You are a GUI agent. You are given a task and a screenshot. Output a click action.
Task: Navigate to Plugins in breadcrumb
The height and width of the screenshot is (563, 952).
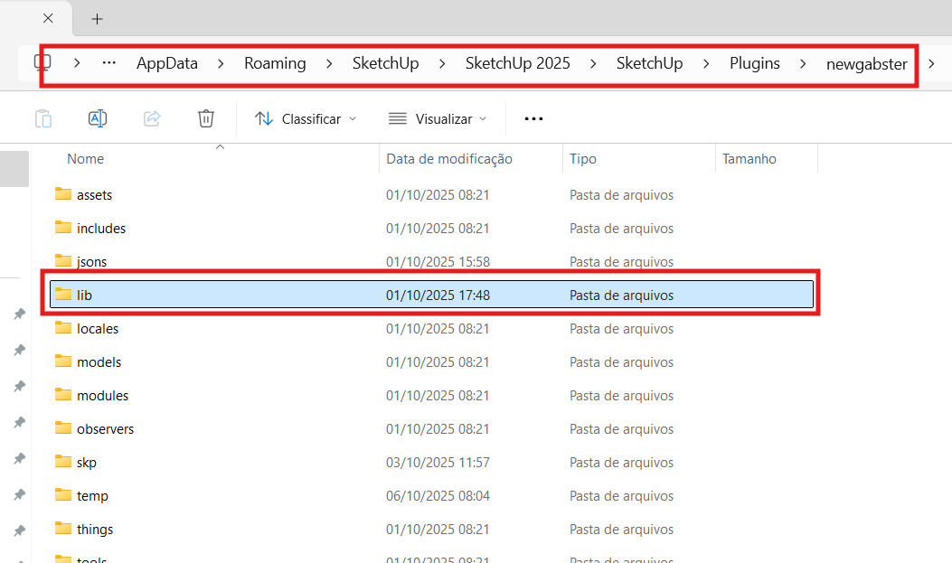click(x=754, y=63)
